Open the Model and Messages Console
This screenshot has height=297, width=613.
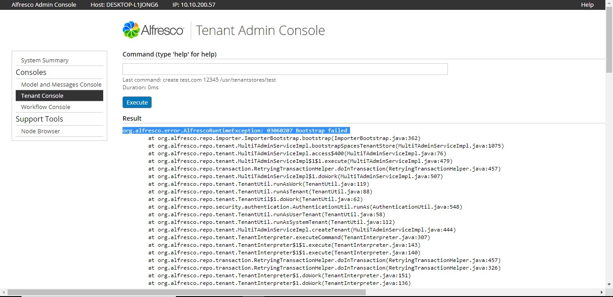tap(61, 84)
